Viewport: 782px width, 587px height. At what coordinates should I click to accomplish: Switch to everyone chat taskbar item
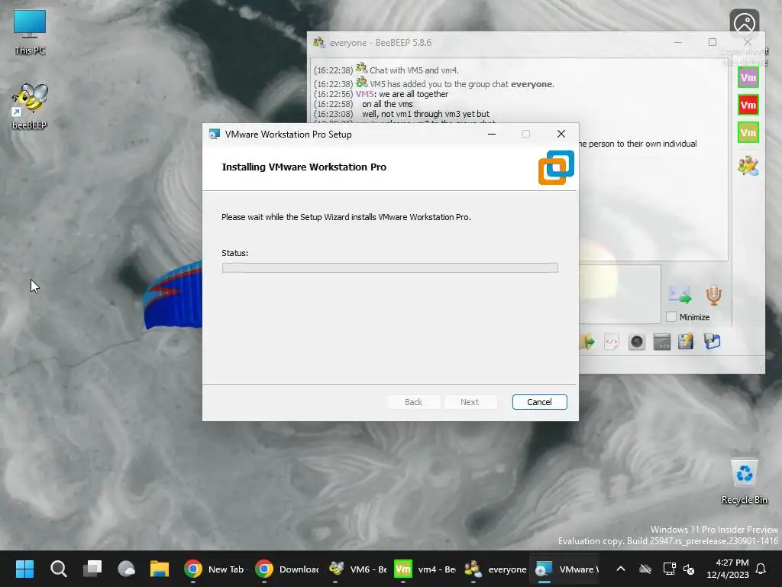(495, 569)
